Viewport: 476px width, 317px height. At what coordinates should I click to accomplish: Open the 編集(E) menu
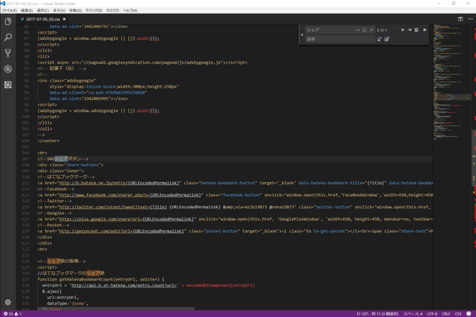(x=26, y=10)
